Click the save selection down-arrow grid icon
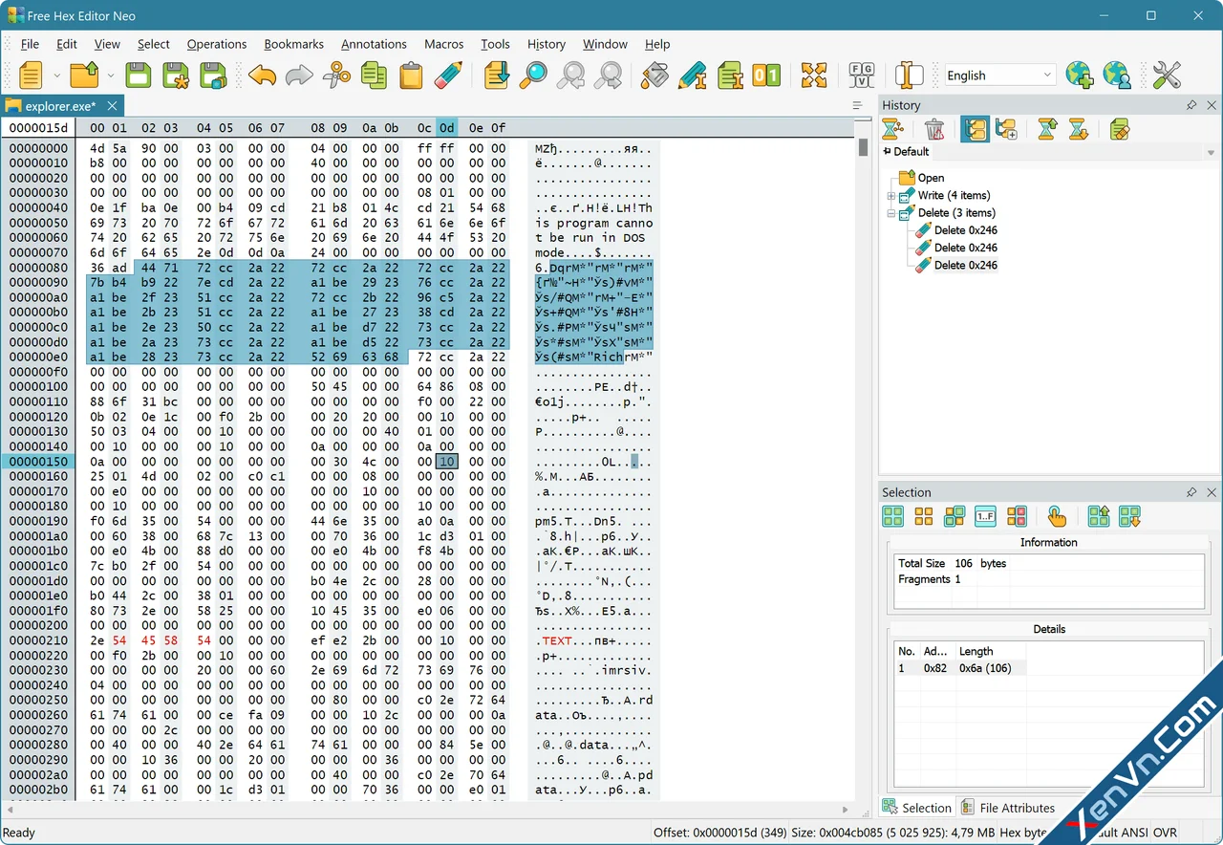The image size is (1223, 845). pyautogui.click(x=1129, y=516)
